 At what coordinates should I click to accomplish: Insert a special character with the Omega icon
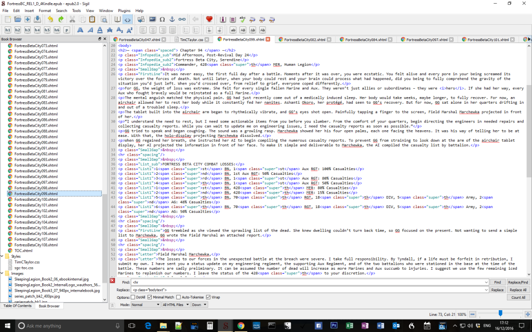point(162,20)
